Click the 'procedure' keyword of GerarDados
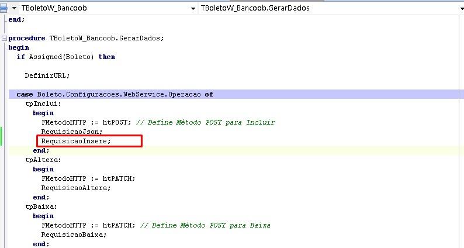 tap(27, 38)
